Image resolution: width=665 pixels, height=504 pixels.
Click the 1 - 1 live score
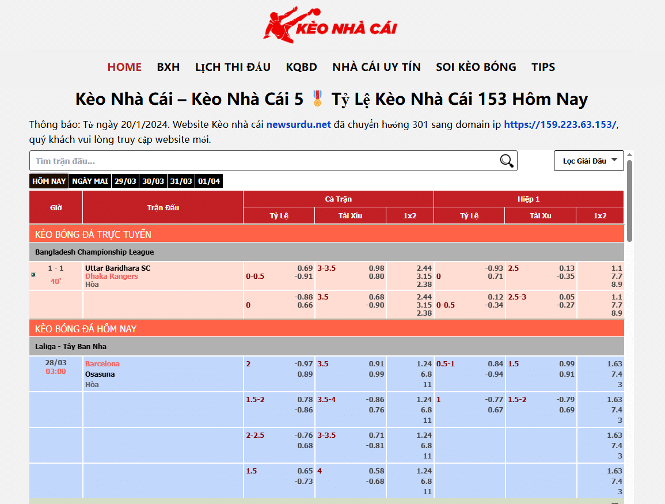click(55, 268)
